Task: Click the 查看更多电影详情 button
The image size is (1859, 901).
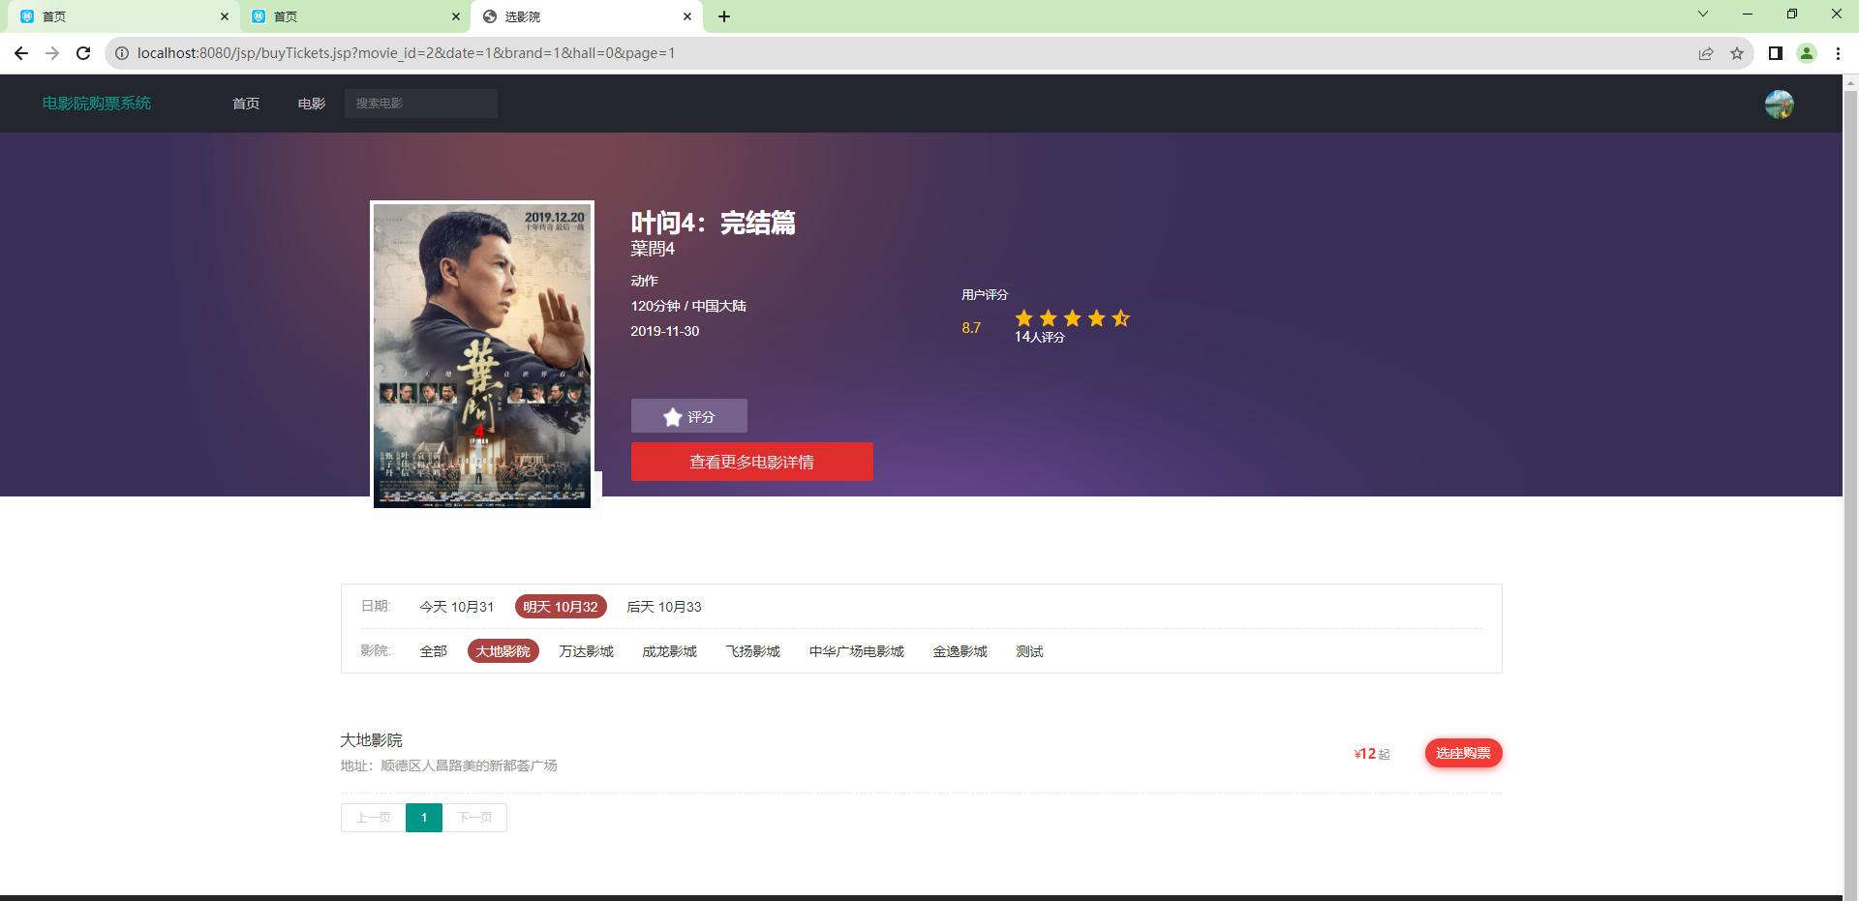Action: 751,462
